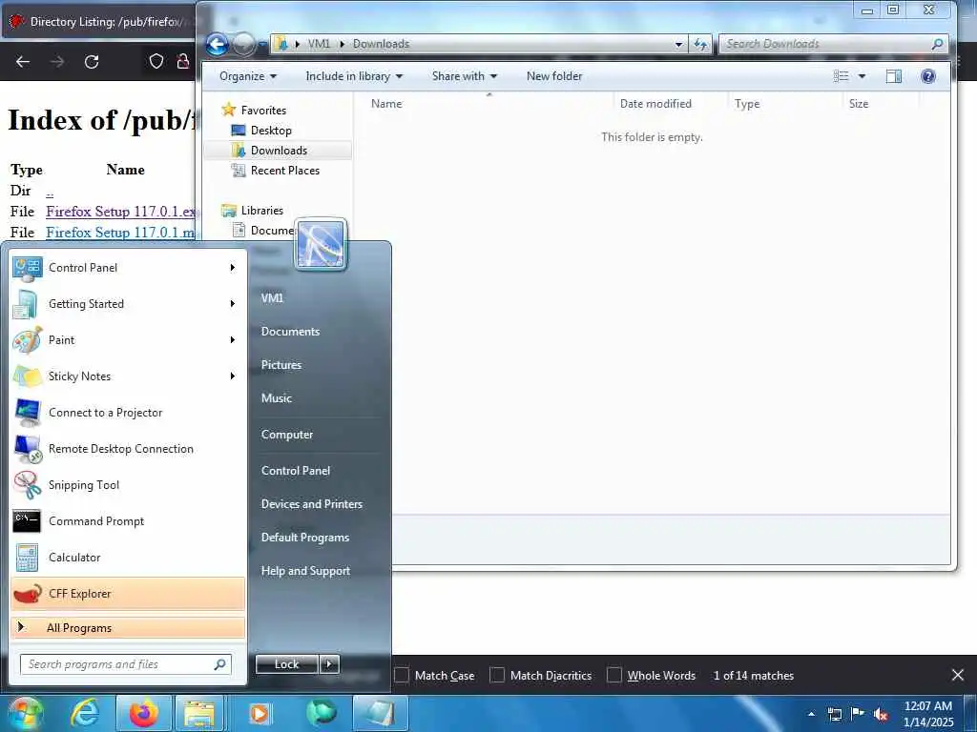Image resolution: width=977 pixels, height=732 pixels.
Task: Click New folder in Explorer toolbar
Action: pos(554,76)
